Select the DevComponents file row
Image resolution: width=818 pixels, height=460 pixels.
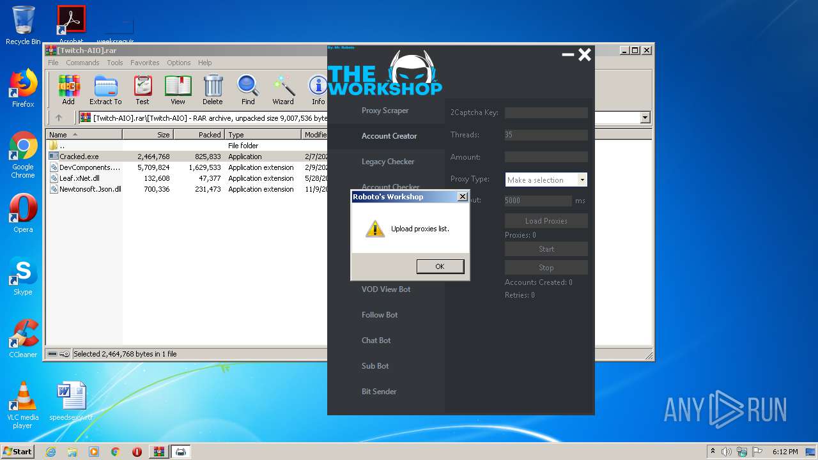187,167
